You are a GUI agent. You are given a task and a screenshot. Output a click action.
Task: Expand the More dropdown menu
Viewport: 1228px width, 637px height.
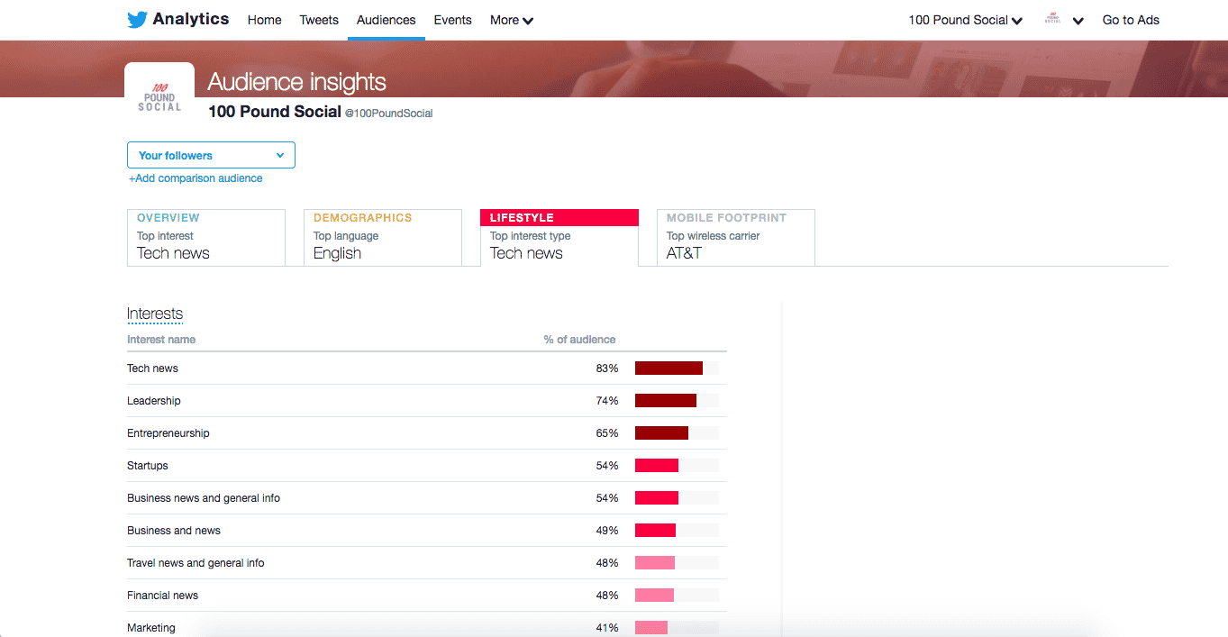pos(512,20)
